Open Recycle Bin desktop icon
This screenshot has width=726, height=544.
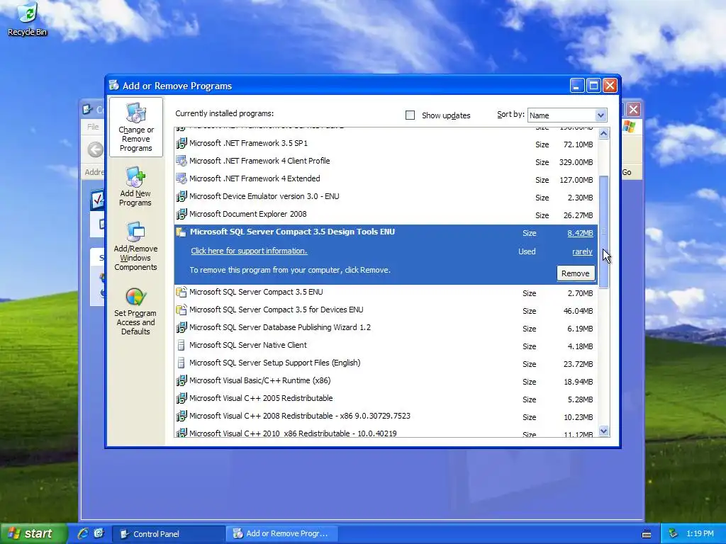coord(28,19)
